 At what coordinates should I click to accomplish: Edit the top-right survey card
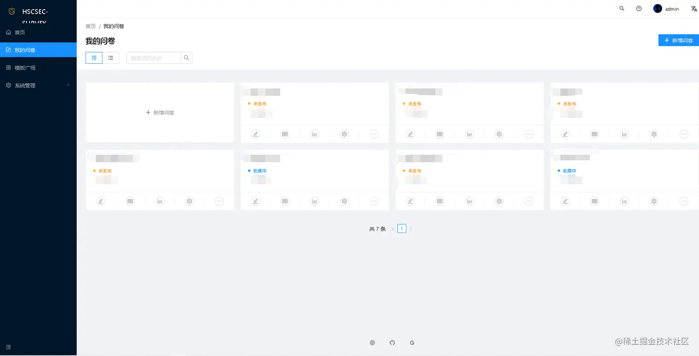point(565,134)
